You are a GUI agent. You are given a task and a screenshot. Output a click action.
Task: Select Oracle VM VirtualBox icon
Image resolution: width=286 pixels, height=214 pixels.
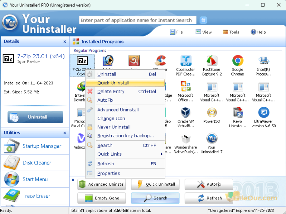186,112
